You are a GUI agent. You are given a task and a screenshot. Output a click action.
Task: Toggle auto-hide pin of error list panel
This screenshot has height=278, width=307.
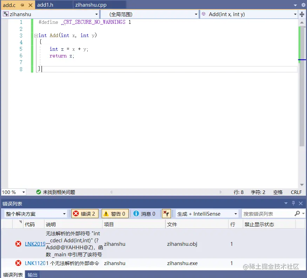pos(293,203)
